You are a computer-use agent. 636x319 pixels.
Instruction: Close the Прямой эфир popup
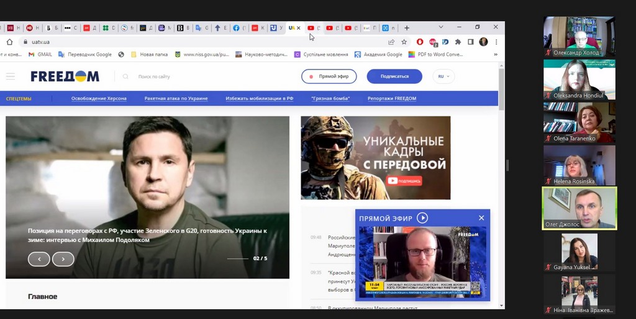point(481,218)
